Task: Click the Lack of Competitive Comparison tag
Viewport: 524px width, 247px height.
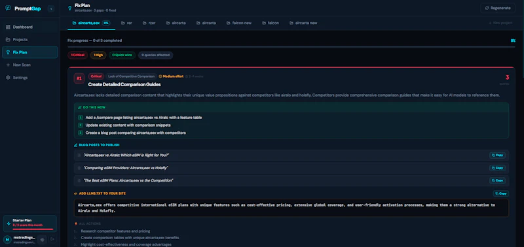Action: 132,76
